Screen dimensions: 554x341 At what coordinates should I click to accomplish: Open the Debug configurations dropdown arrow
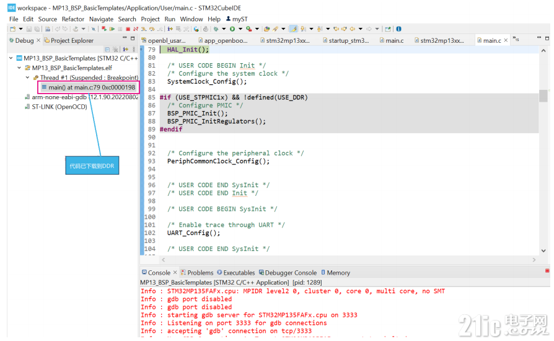click(224, 29)
